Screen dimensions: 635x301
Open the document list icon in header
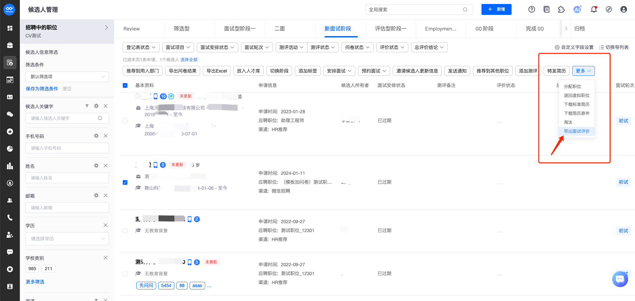click(x=547, y=10)
